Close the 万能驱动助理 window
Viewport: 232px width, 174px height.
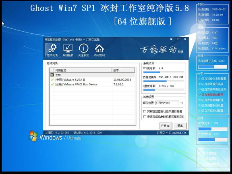pos(185,39)
